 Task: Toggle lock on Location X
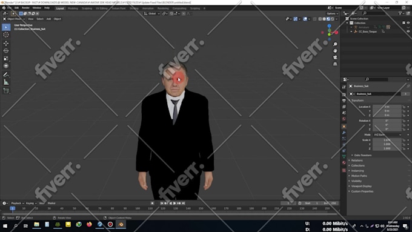pos(404,107)
